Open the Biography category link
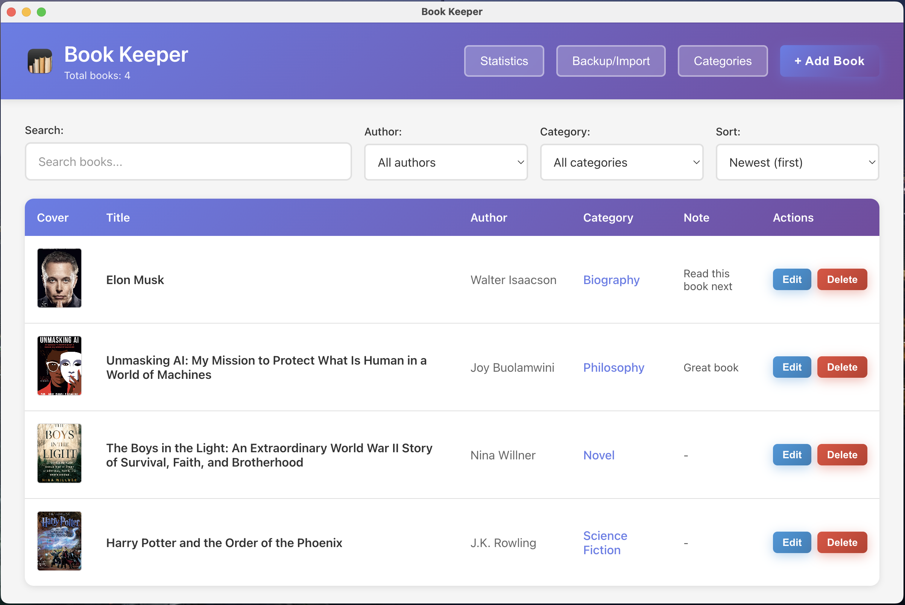This screenshot has width=905, height=605. point(612,280)
